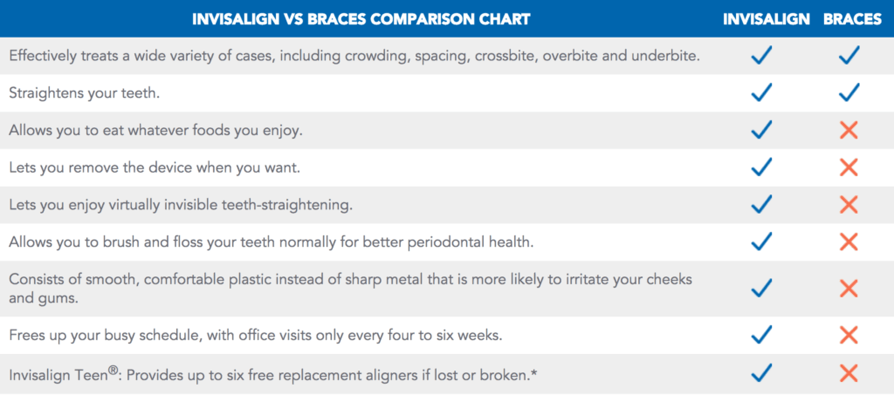Click Invisalign checkmark for eating whatever foods
The height and width of the screenshot is (395, 894).
pos(761,130)
